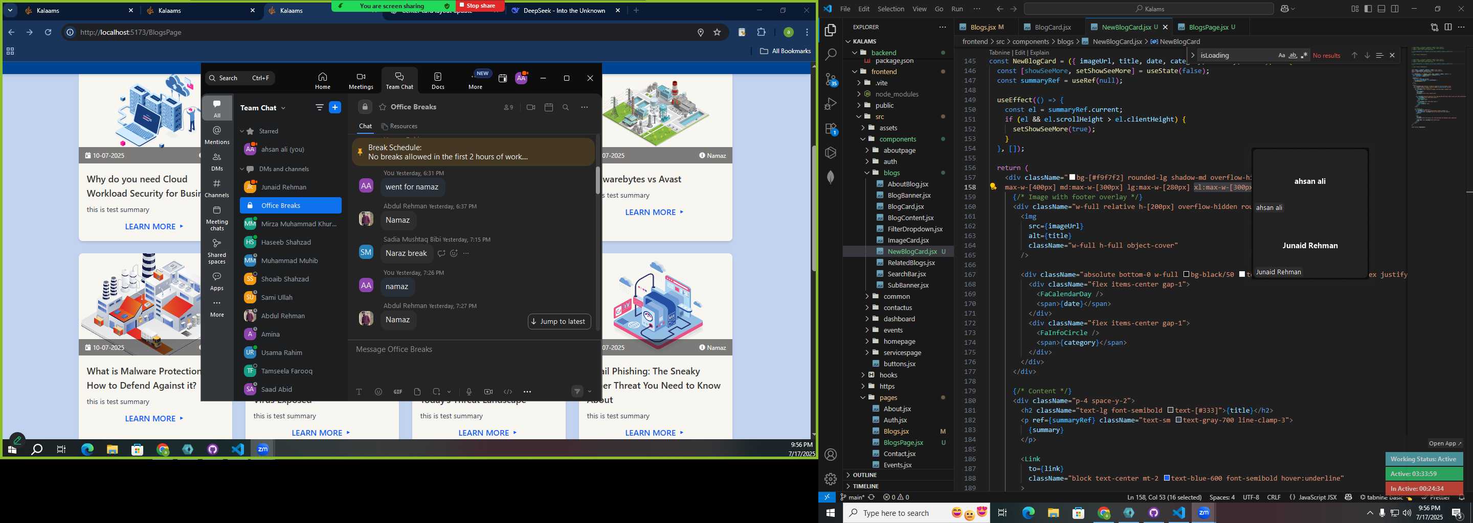
Task: Open GIF picker in message toolbar
Action: (x=398, y=392)
